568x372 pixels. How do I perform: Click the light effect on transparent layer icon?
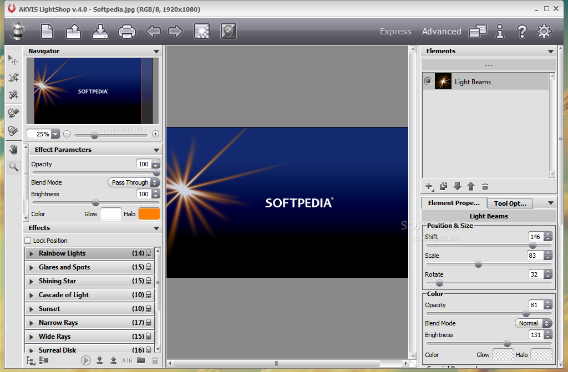[202, 32]
